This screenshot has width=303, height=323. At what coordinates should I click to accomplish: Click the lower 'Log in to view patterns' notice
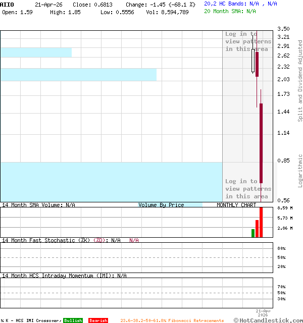[248, 189]
